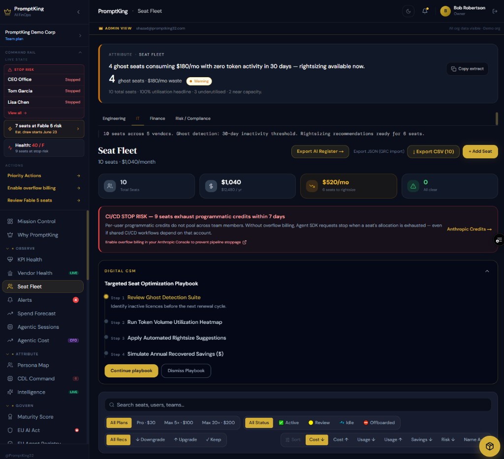Open Agentic Cost page

[x=43, y=340]
